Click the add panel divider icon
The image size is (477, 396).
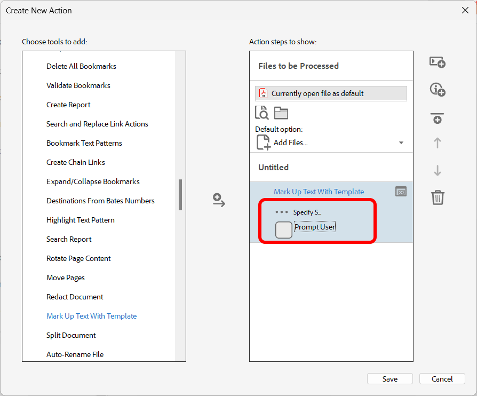pos(438,118)
